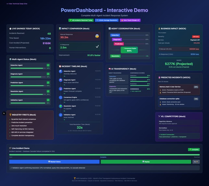Change the 1x playback speed button
The image size is (209, 186).
tap(196, 162)
